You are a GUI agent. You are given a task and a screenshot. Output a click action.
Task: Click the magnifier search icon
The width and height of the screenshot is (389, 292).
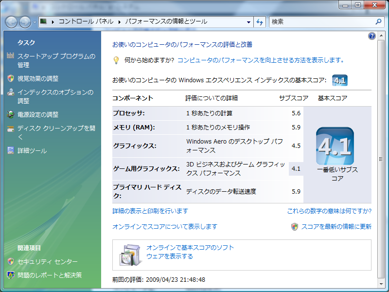(378, 21)
